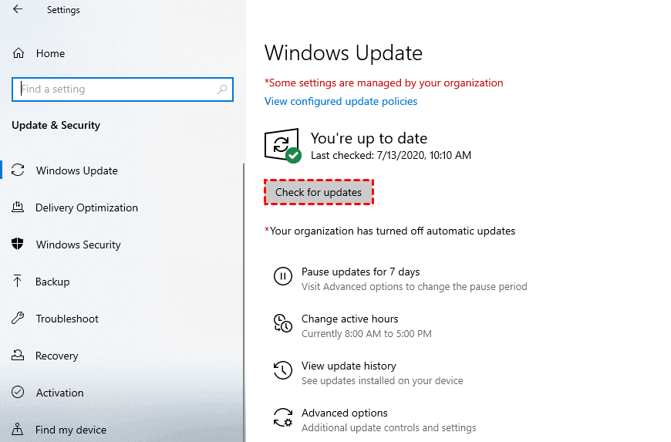Click the Backup upload arrow icon
This screenshot has width=671, height=442.
19,282
